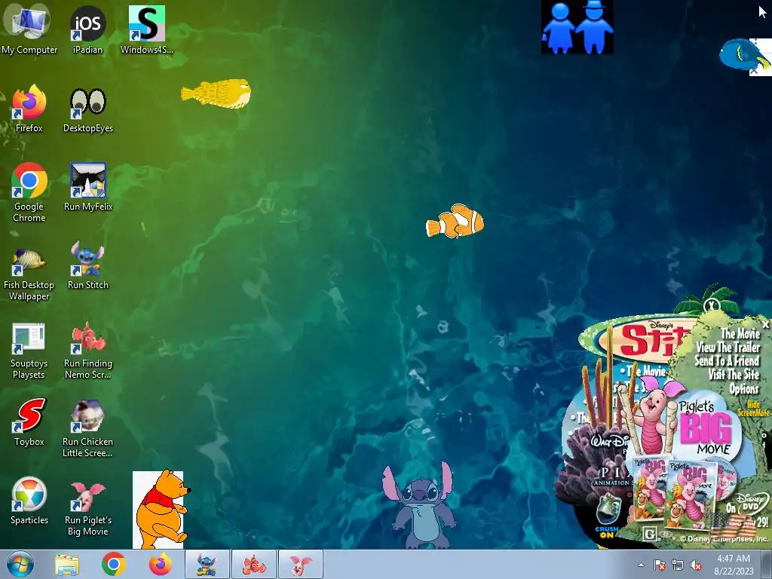Screen dimensions: 772x579
Task: Click the blue tang fish at the top right
Action: click(x=744, y=55)
